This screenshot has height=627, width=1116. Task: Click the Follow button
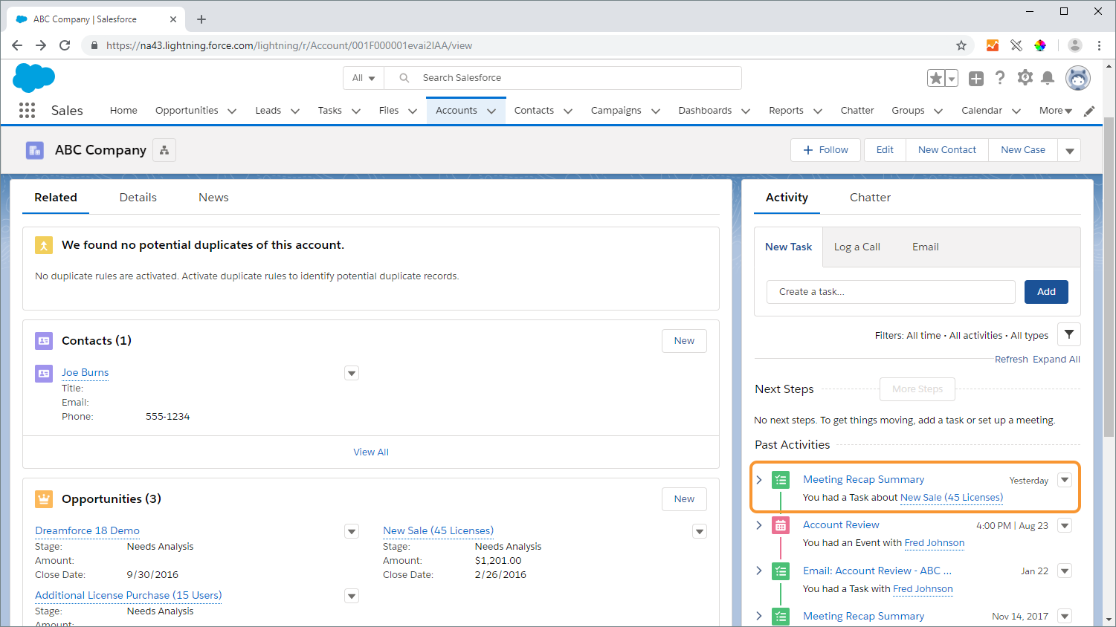[825, 150]
